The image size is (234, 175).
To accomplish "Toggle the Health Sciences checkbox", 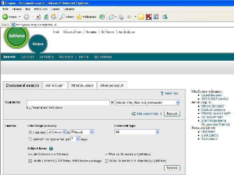I will 30,161.
